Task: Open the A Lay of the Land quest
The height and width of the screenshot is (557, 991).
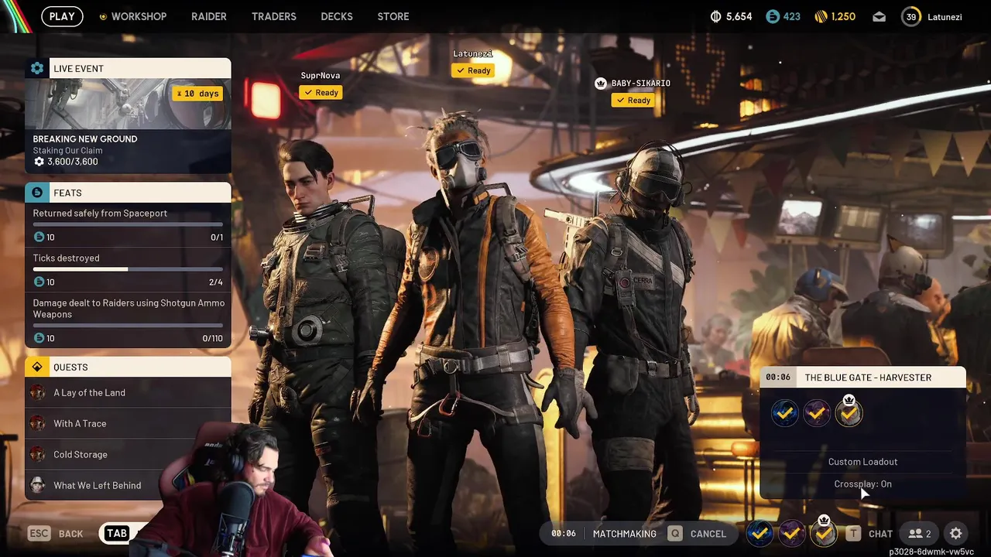Action: click(x=128, y=392)
